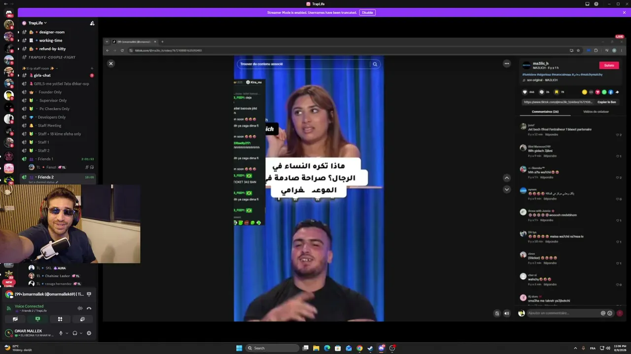Toggle the Discord microphone mute
Image resolution: width=631 pixels, height=354 pixels.
[61, 333]
